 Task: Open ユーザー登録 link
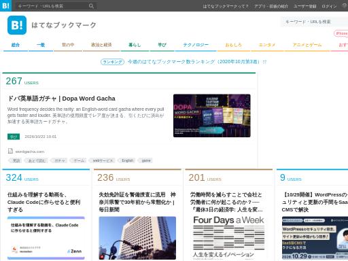(304, 6)
